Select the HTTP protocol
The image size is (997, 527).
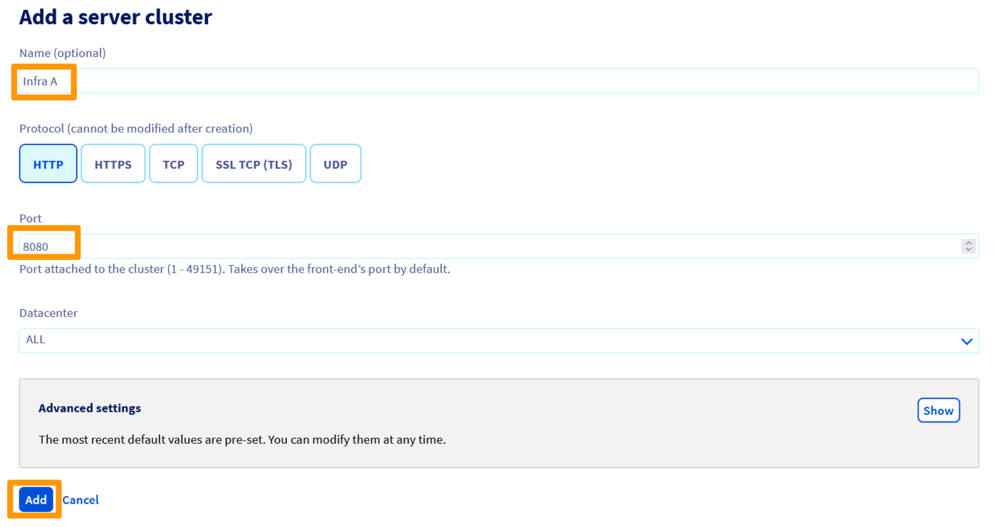point(48,163)
